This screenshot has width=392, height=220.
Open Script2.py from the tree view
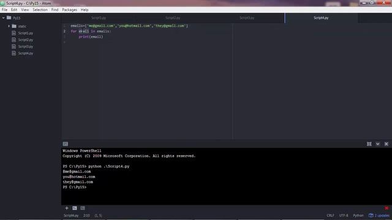pyautogui.click(x=26, y=40)
